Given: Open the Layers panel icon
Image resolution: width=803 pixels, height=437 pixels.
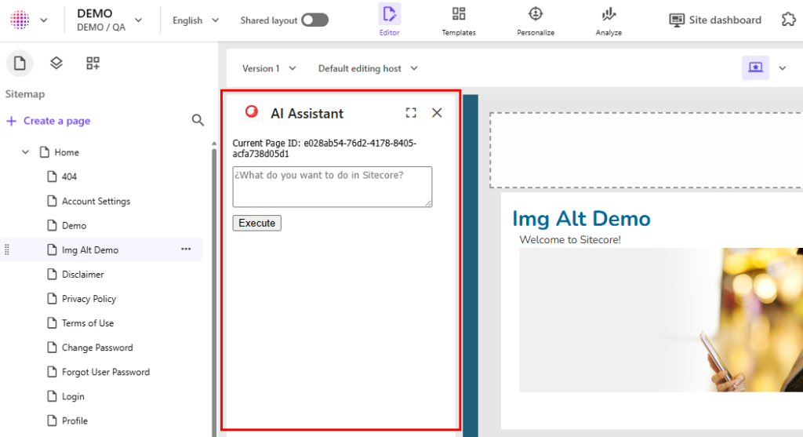Looking at the screenshot, I should pyautogui.click(x=56, y=63).
